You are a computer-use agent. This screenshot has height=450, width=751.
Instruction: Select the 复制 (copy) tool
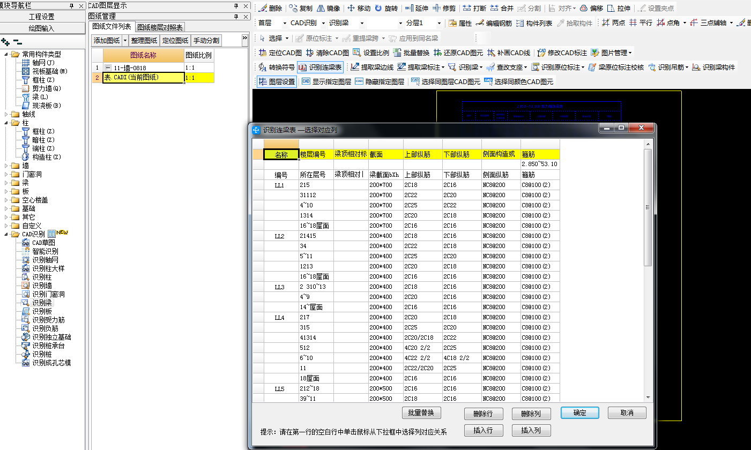point(301,9)
